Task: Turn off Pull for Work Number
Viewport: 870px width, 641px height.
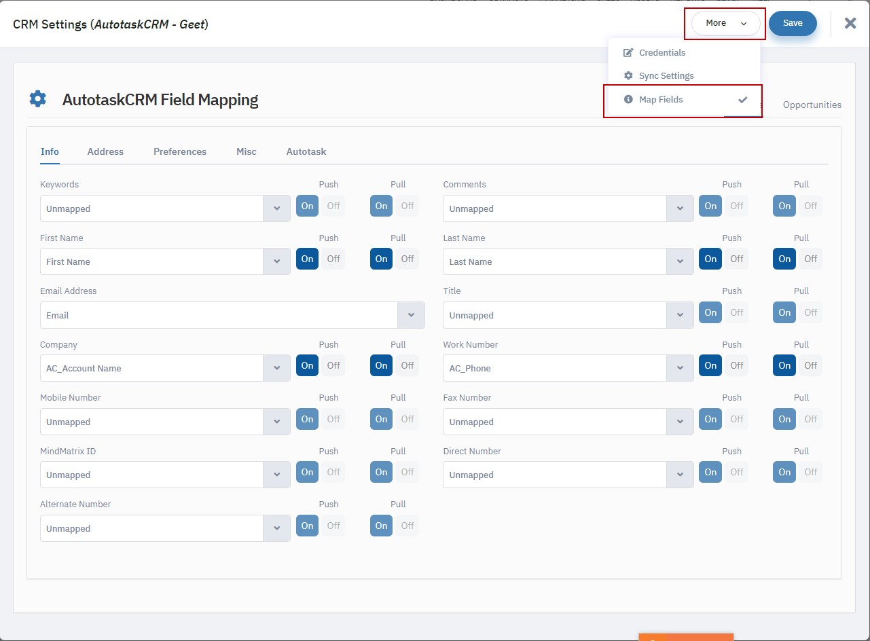Action: [811, 365]
